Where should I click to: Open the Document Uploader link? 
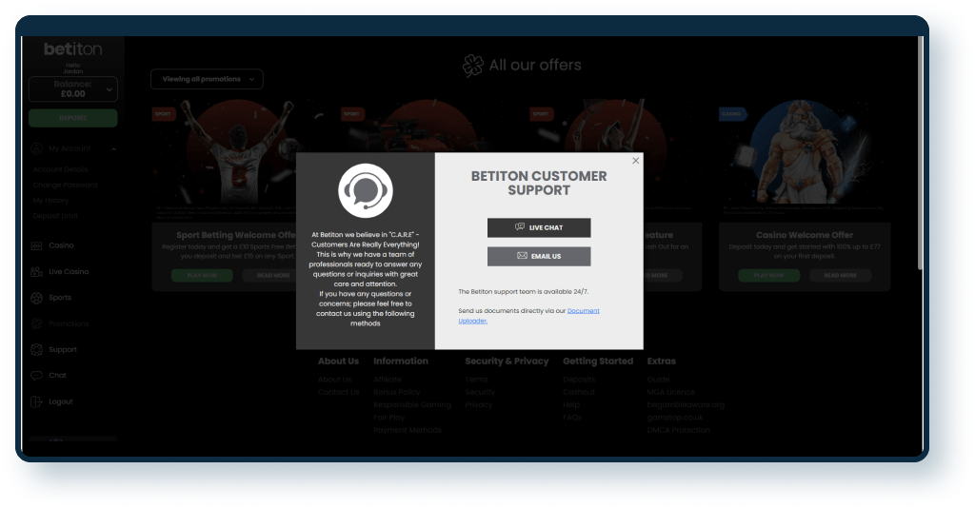click(583, 311)
